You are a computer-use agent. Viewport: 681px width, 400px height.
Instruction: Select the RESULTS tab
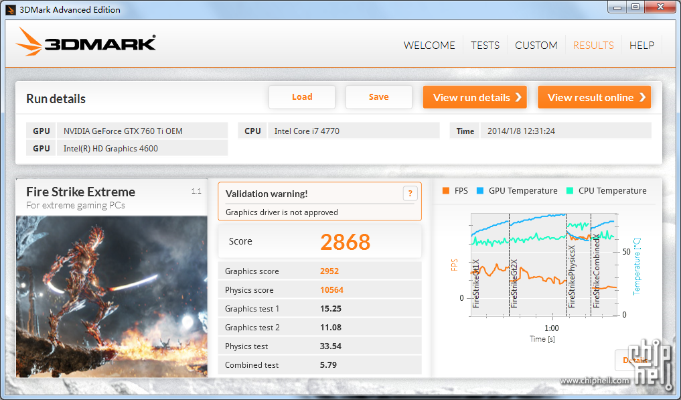coord(593,45)
